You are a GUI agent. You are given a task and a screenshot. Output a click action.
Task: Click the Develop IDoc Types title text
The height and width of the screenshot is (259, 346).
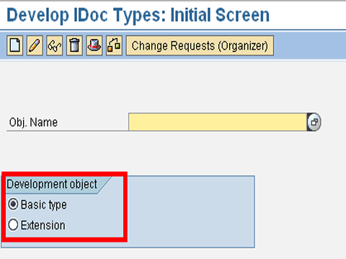[x=138, y=15]
